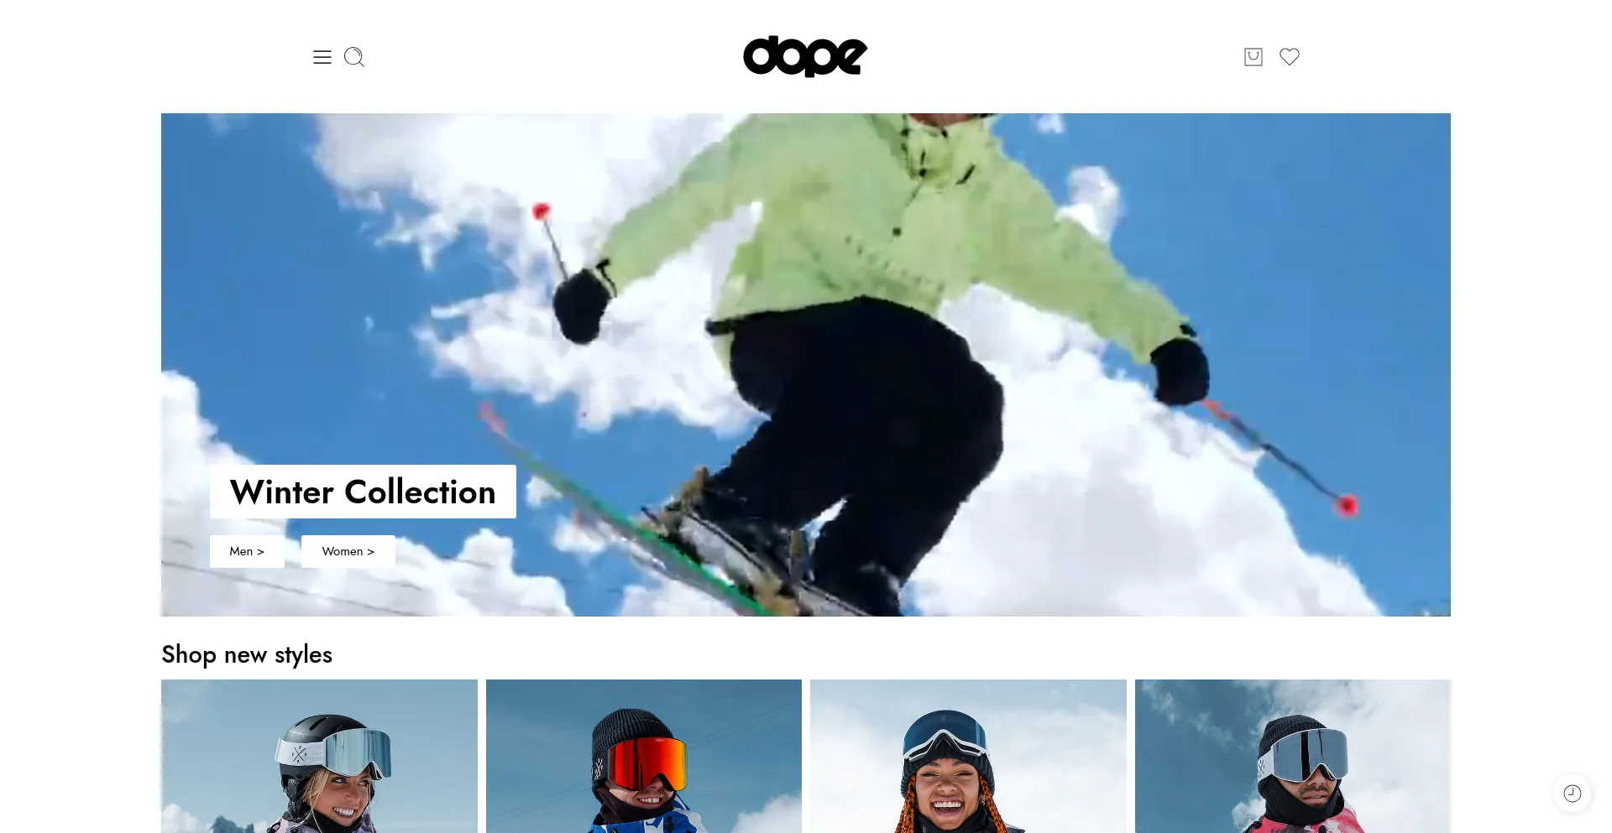Open product with white helmet and goggles
Image resolution: width=1612 pixels, height=833 pixels.
pyautogui.click(x=319, y=756)
